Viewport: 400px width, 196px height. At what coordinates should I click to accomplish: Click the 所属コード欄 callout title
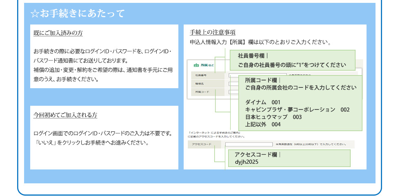tap(261, 80)
